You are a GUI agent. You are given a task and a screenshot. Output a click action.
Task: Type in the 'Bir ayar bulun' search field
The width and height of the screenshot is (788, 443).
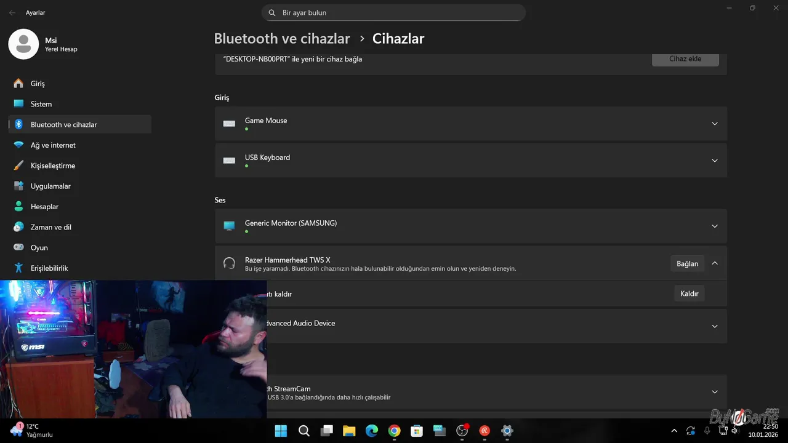pyautogui.click(x=394, y=12)
